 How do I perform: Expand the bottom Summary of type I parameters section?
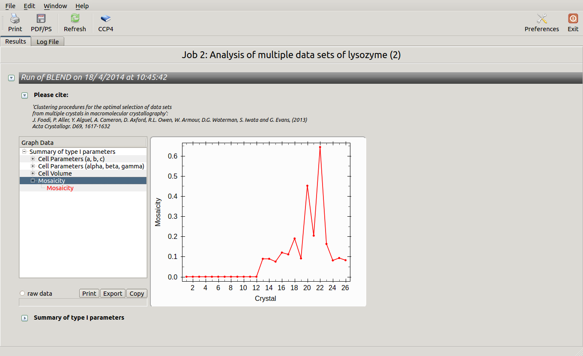click(25, 318)
